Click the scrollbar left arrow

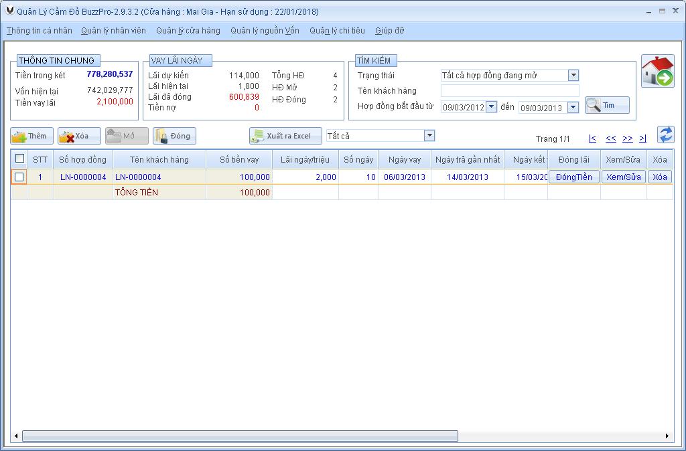16,436
